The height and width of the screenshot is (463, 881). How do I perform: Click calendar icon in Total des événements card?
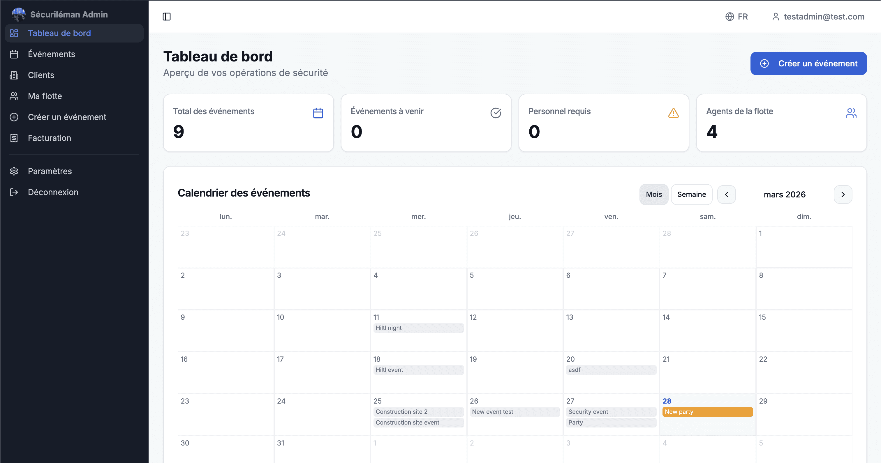[x=318, y=113]
